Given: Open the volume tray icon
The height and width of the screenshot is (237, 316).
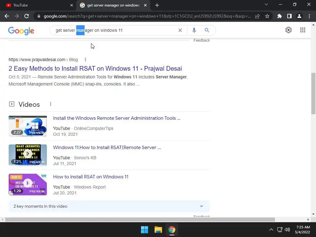Looking at the screenshot, I should click(x=287, y=230).
